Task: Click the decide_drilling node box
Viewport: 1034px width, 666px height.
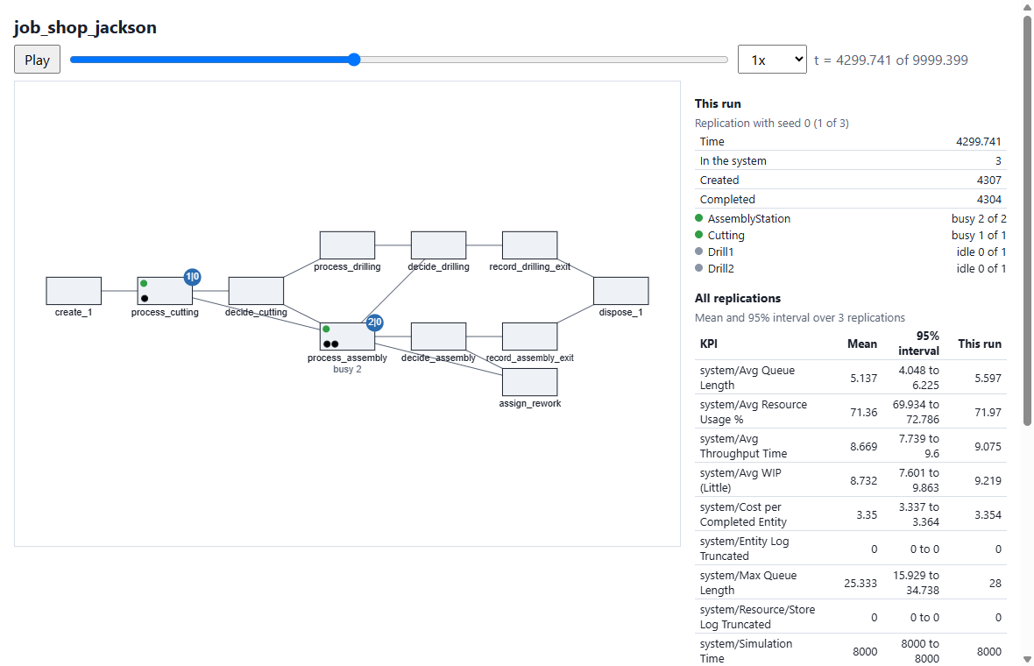Action: [438, 245]
